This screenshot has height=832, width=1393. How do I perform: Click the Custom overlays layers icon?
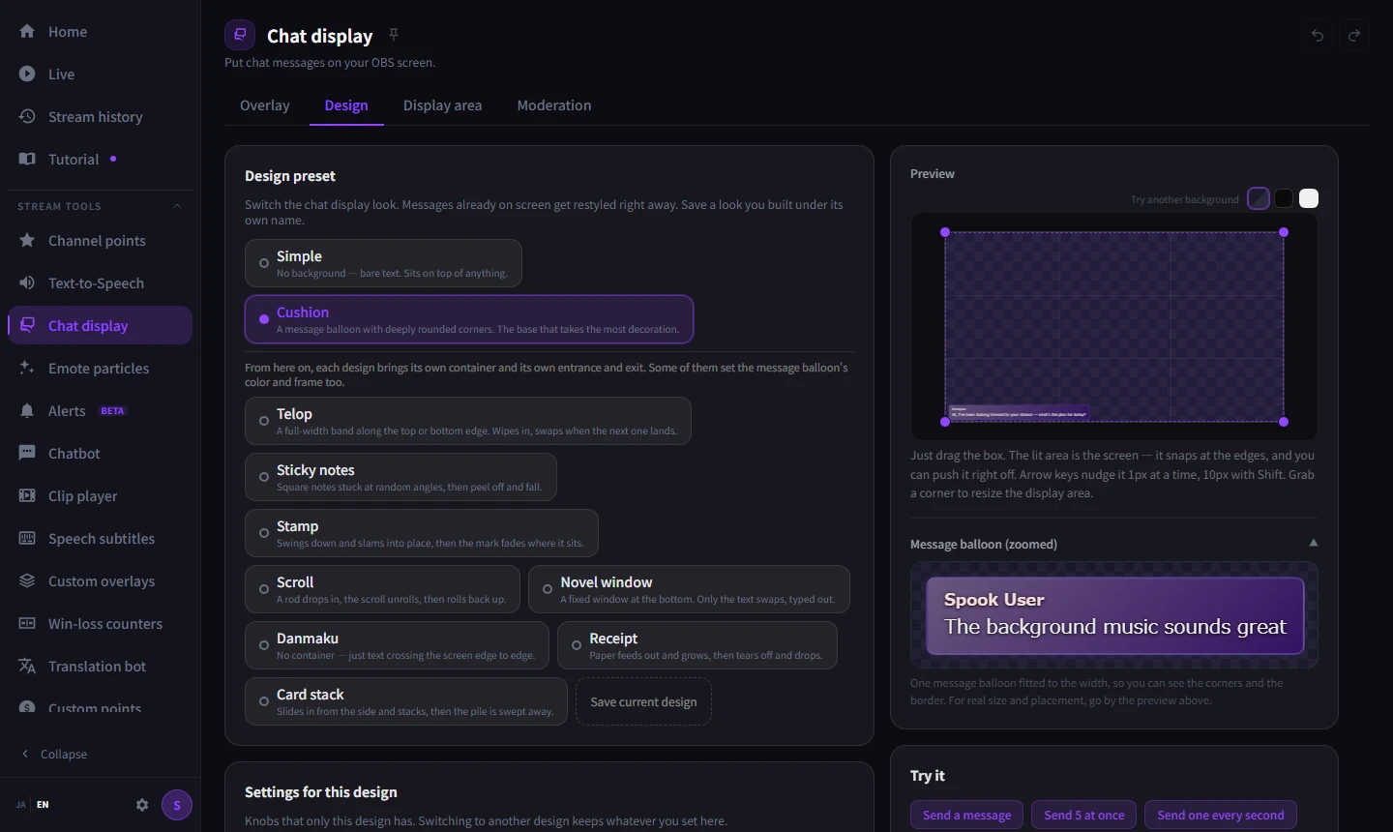(x=27, y=580)
